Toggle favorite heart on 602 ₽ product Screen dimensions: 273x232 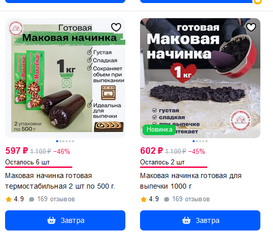(x=251, y=27)
